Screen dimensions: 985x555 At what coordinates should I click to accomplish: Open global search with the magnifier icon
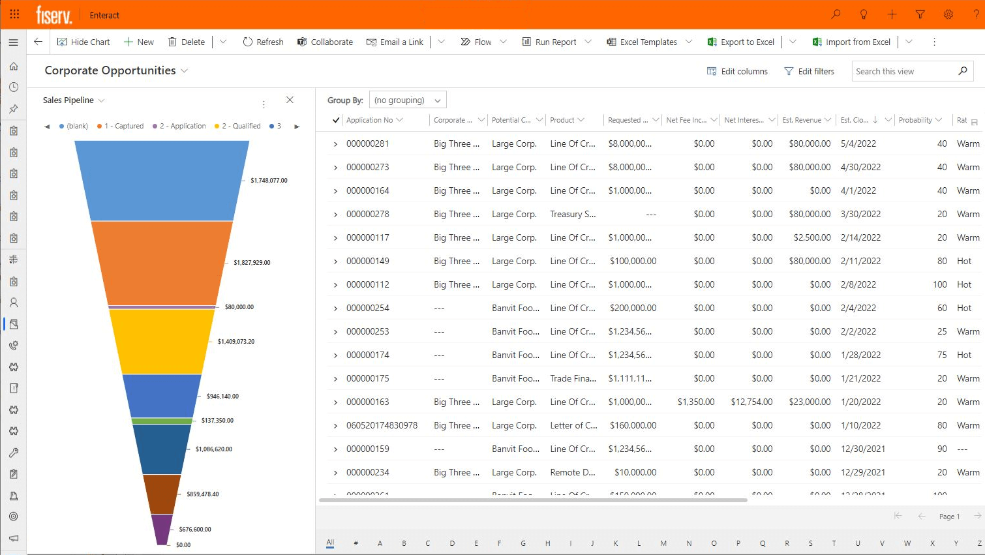pos(836,14)
